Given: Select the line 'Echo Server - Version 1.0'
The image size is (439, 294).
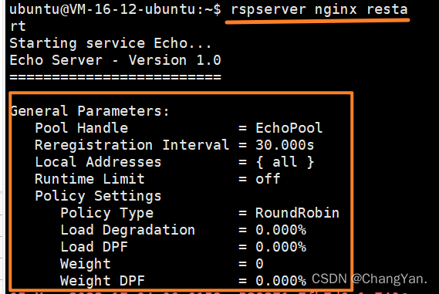Looking at the screenshot, I should click(x=115, y=60).
